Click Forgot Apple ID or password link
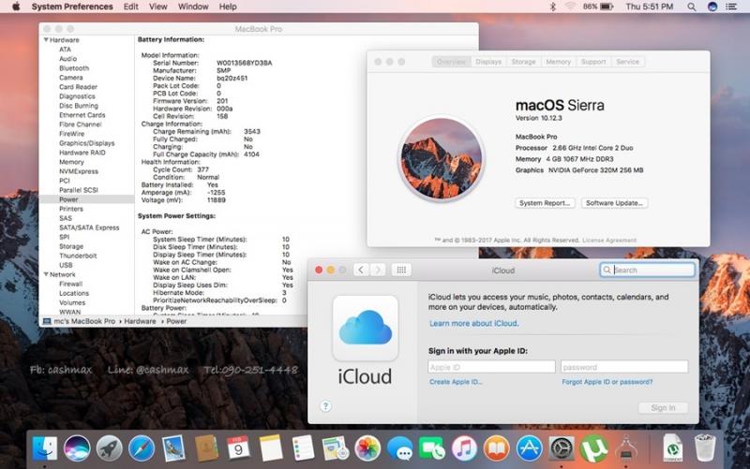This screenshot has height=469, width=750. click(607, 382)
